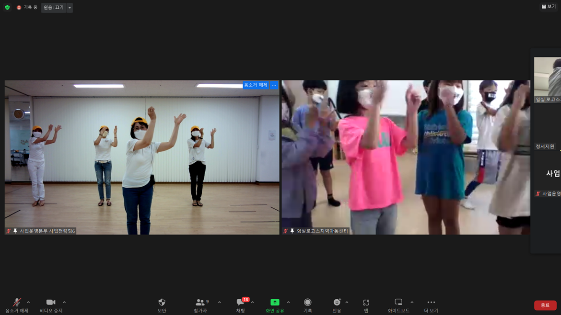The height and width of the screenshot is (315, 561).
Task: Stop video with 비디오 중지 toggle
Action: point(50,303)
